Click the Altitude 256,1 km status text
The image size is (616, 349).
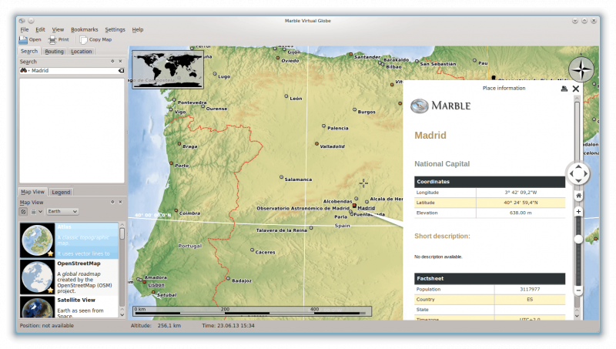coord(156,326)
